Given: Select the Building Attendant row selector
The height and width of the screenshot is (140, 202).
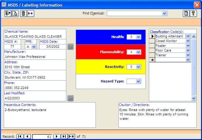Looking at the screenshot, I should [152, 36].
